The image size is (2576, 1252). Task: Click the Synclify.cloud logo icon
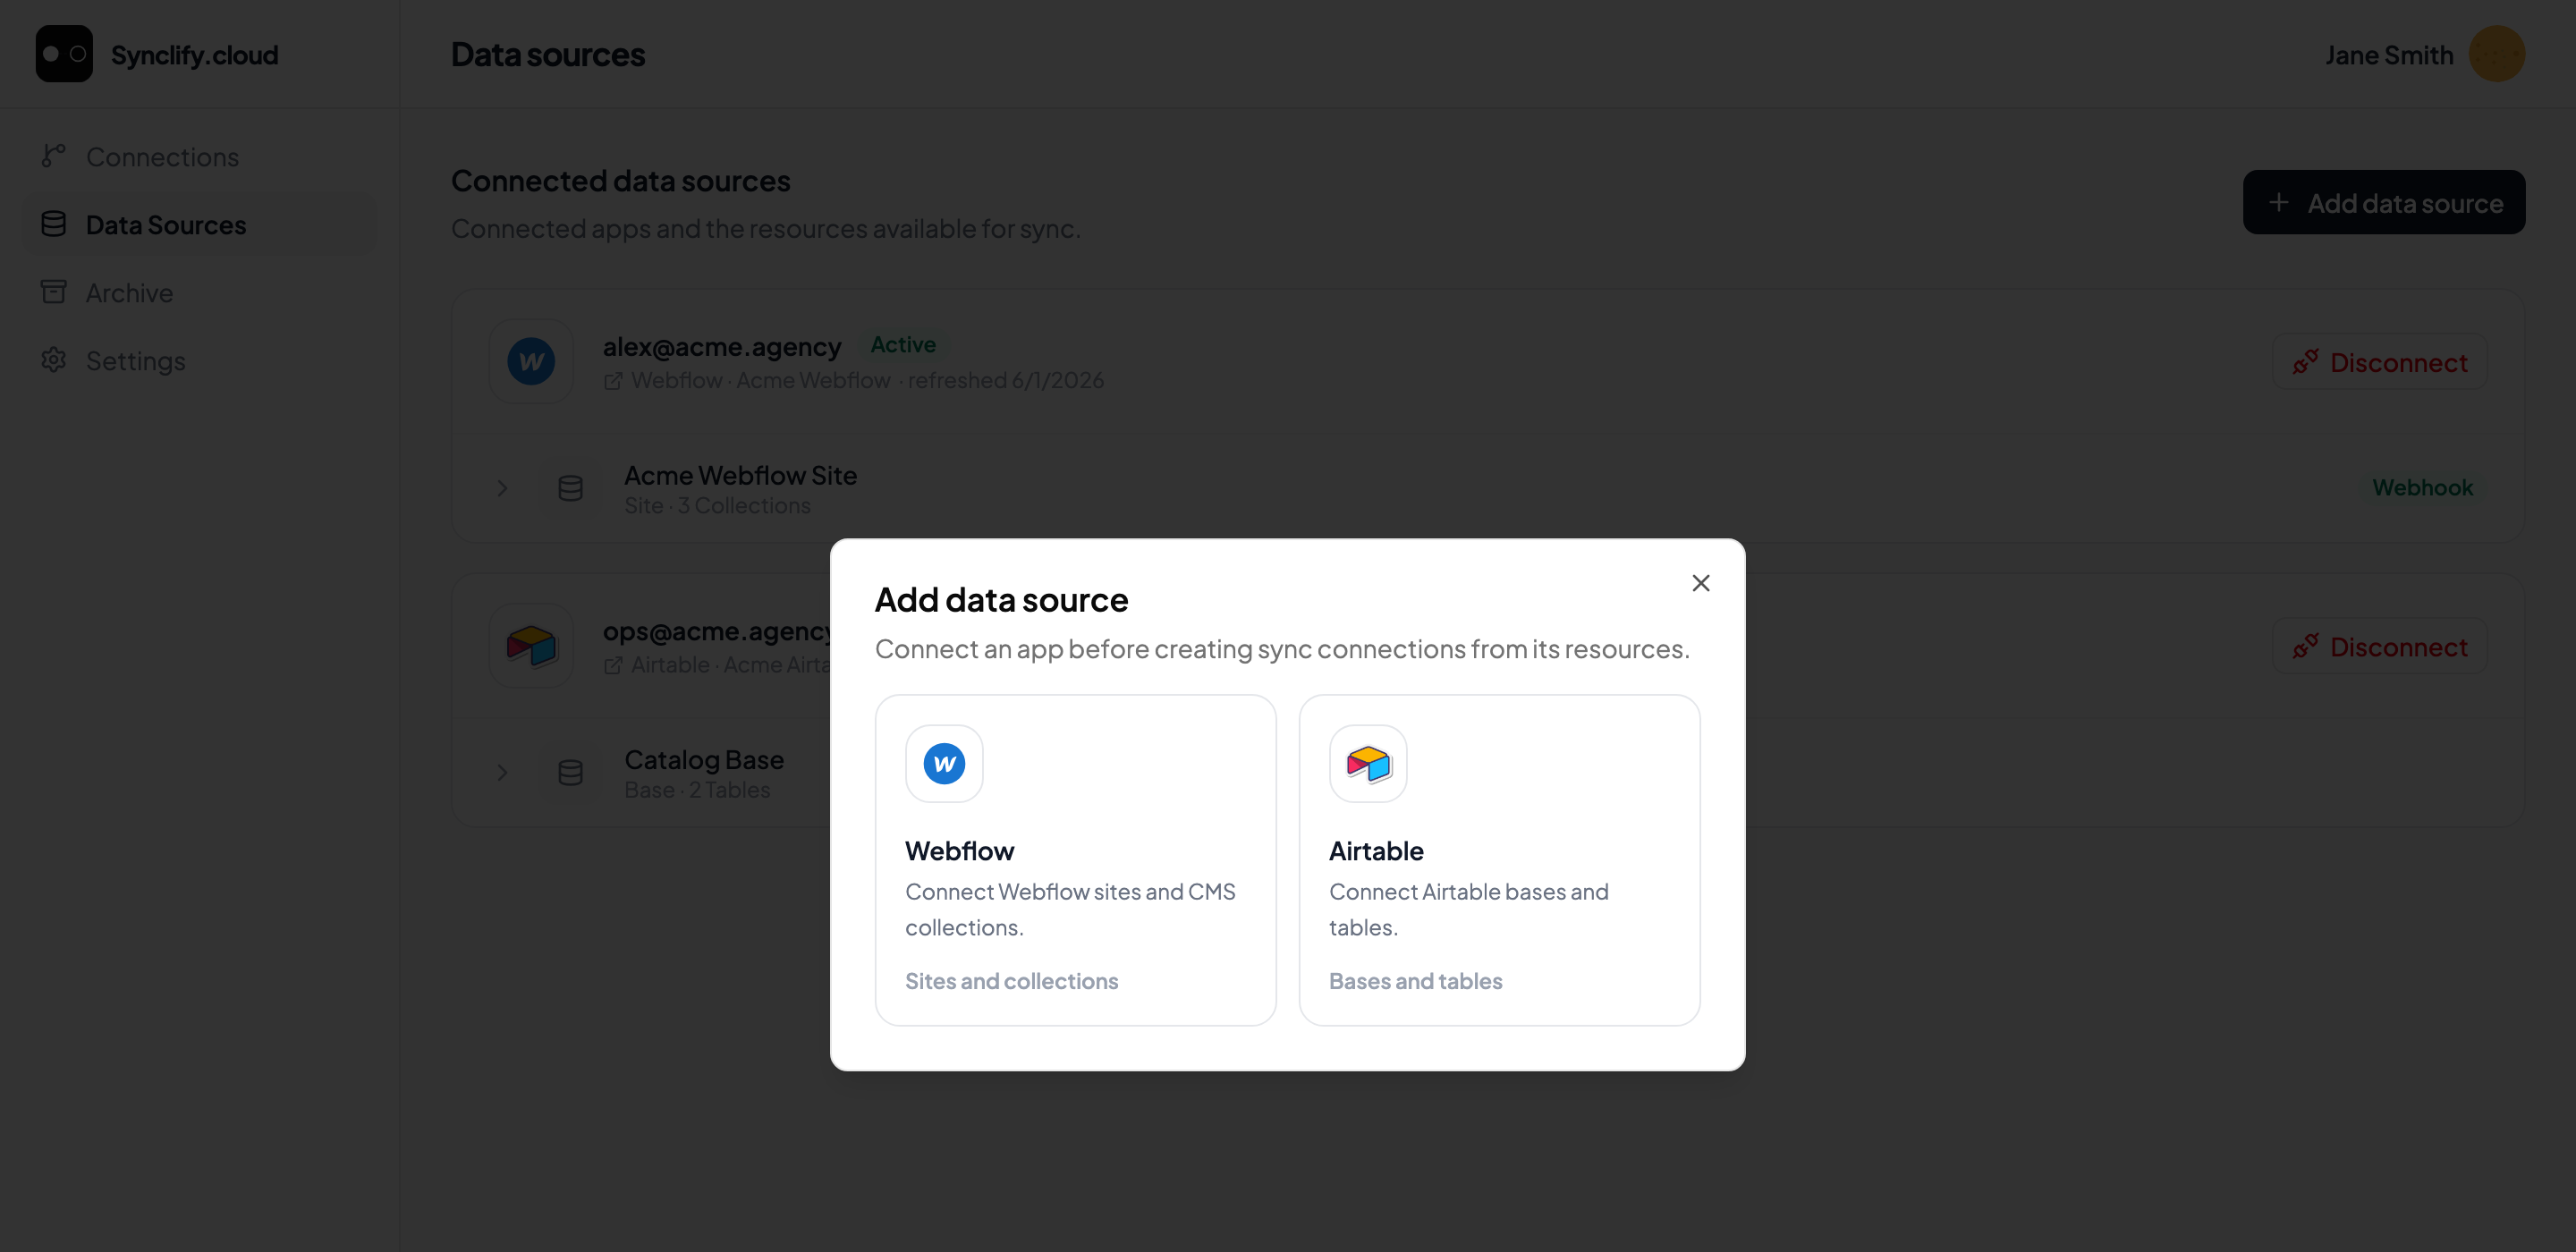point(64,54)
